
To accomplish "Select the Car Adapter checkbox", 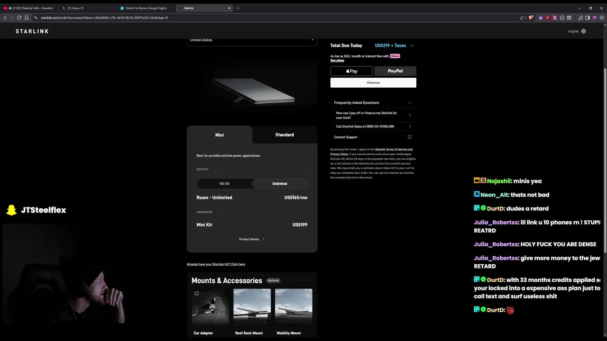I will coord(196,293).
